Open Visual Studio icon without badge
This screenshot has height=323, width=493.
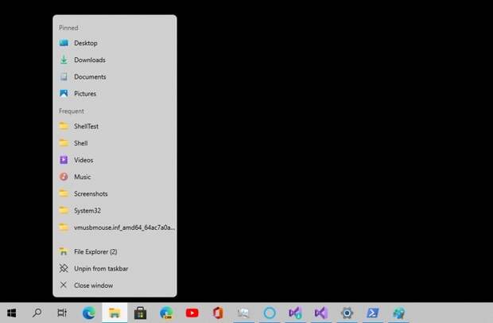[x=321, y=313]
